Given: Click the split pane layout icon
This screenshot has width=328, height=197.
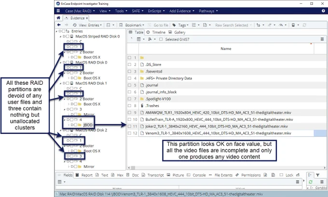Looking at the screenshot, I should pyautogui.click(x=108, y=25).
